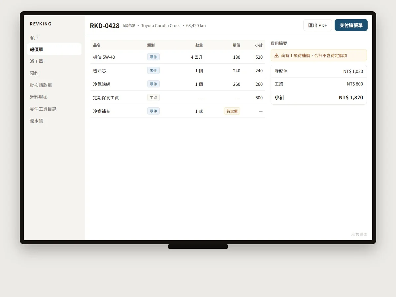
Task: Click the 待定價 badge
Action: [232, 111]
